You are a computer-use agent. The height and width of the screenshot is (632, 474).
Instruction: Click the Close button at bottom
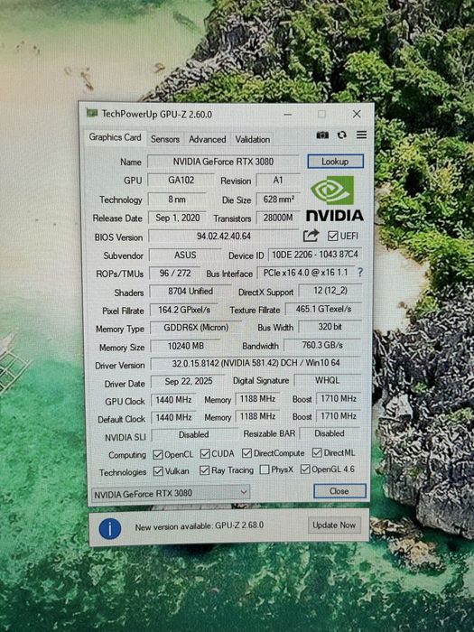339,491
